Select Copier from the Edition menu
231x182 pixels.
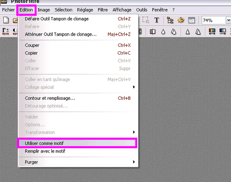pos(78,53)
